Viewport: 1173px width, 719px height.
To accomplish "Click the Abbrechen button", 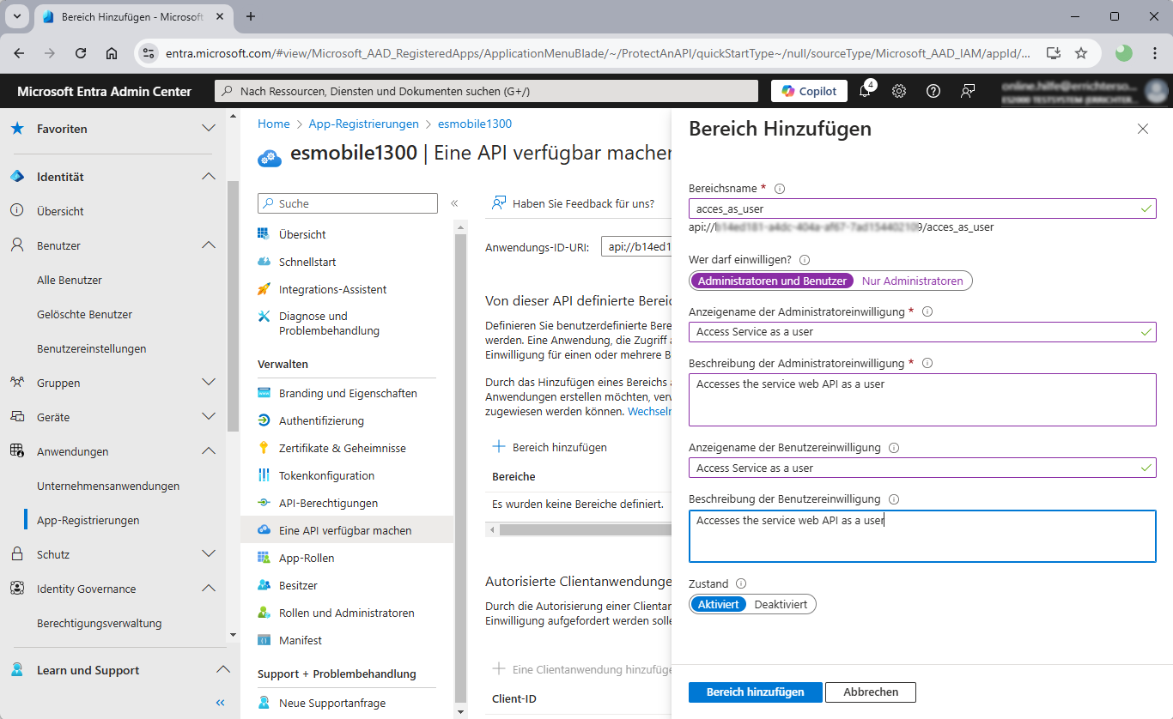I will click(x=871, y=692).
